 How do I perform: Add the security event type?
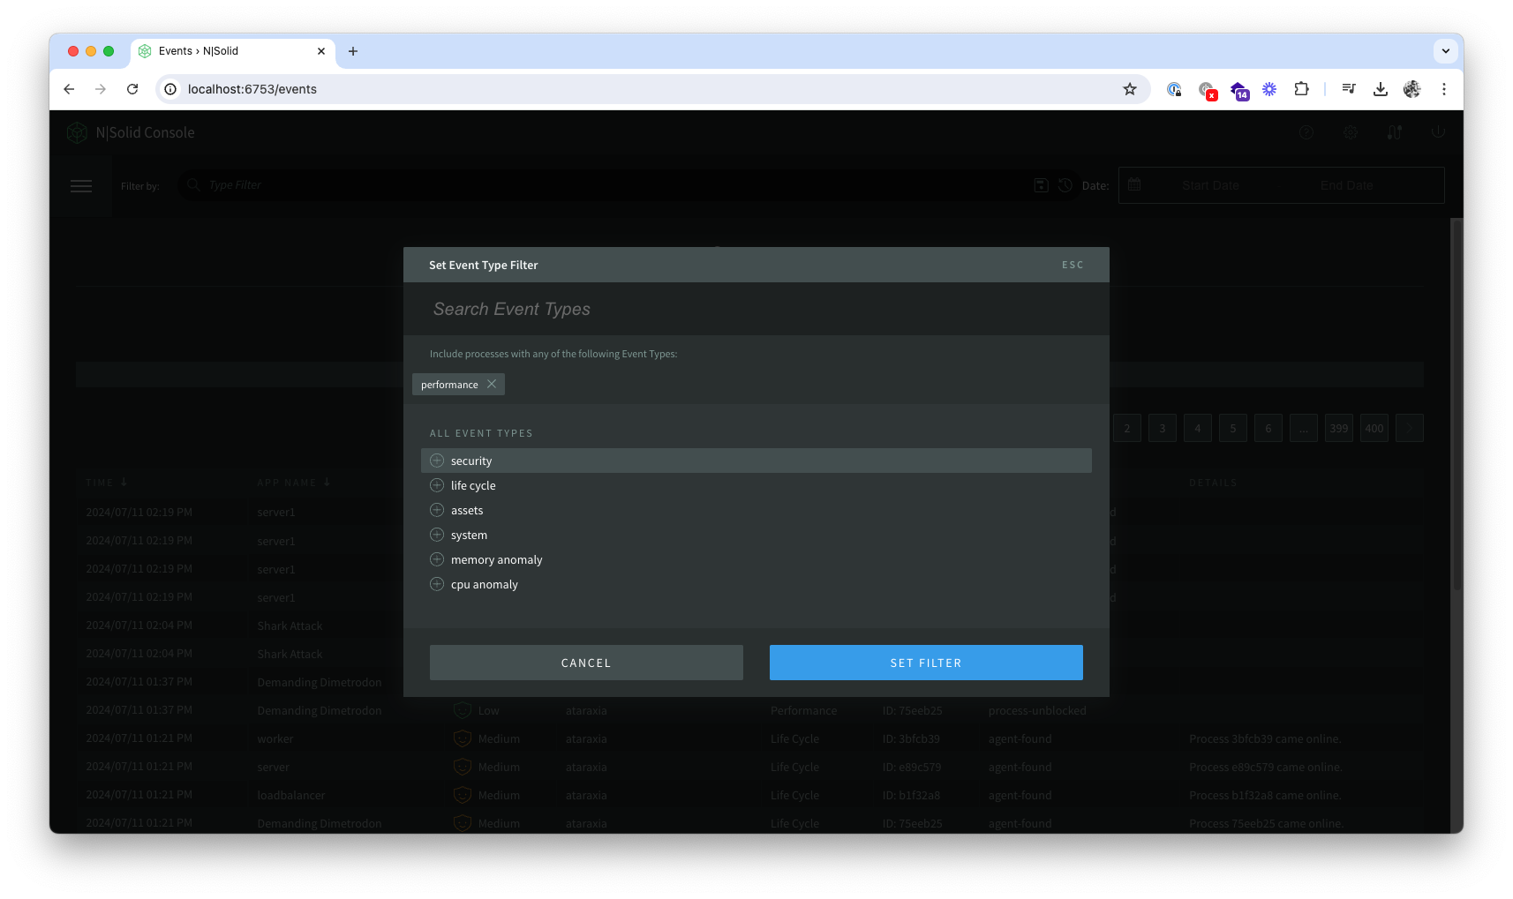tap(437, 461)
